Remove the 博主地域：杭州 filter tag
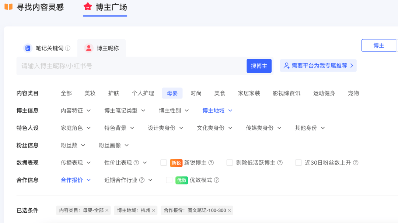The width and height of the screenshot is (398, 223). click(x=154, y=211)
